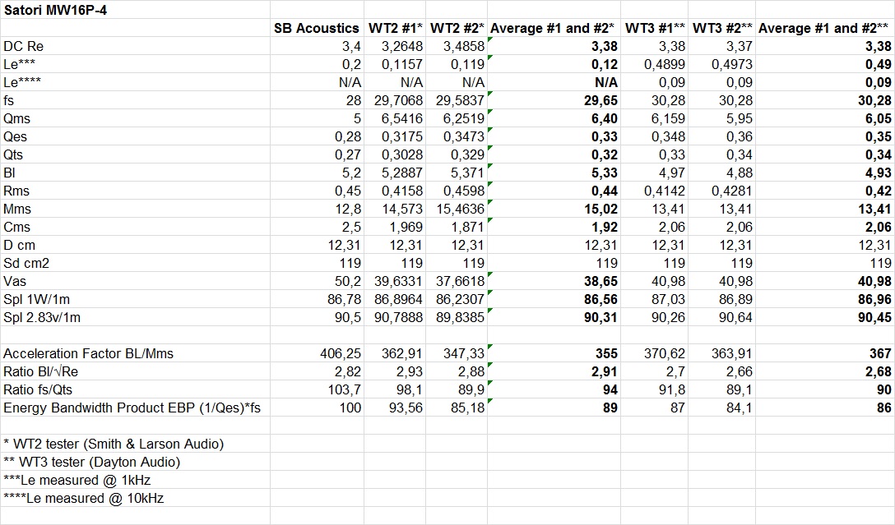This screenshot has width=895, height=525.
Task: Select the bold 'N/A' average cell
Action: pos(605,83)
